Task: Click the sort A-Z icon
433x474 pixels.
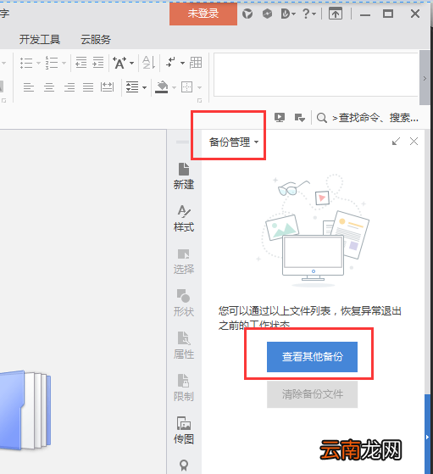Action: (148, 63)
